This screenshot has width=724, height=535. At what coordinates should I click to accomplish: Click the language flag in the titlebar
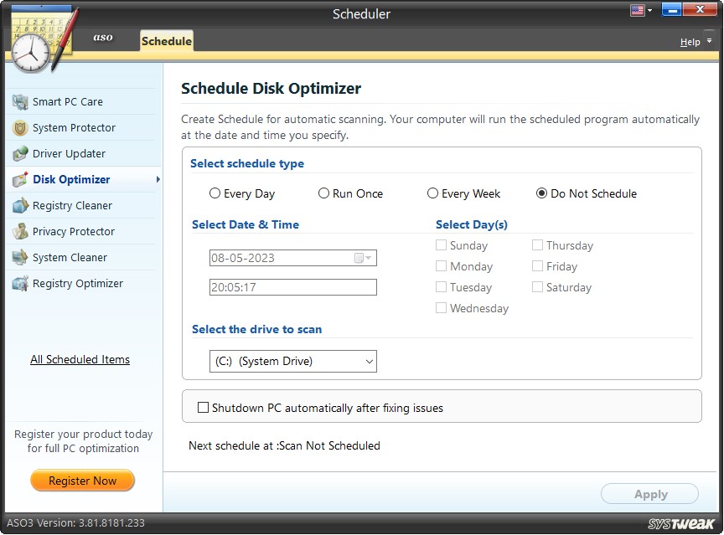[x=635, y=10]
